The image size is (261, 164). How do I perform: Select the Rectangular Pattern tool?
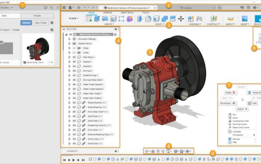[121, 19]
